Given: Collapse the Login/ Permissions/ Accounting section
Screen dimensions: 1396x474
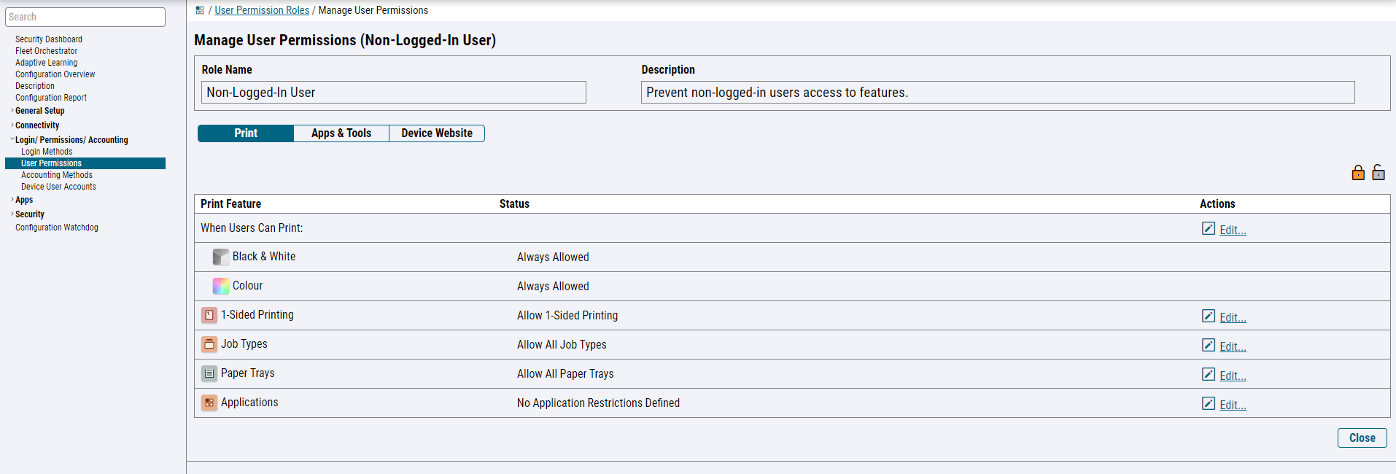Looking at the screenshot, I should tap(12, 140).
